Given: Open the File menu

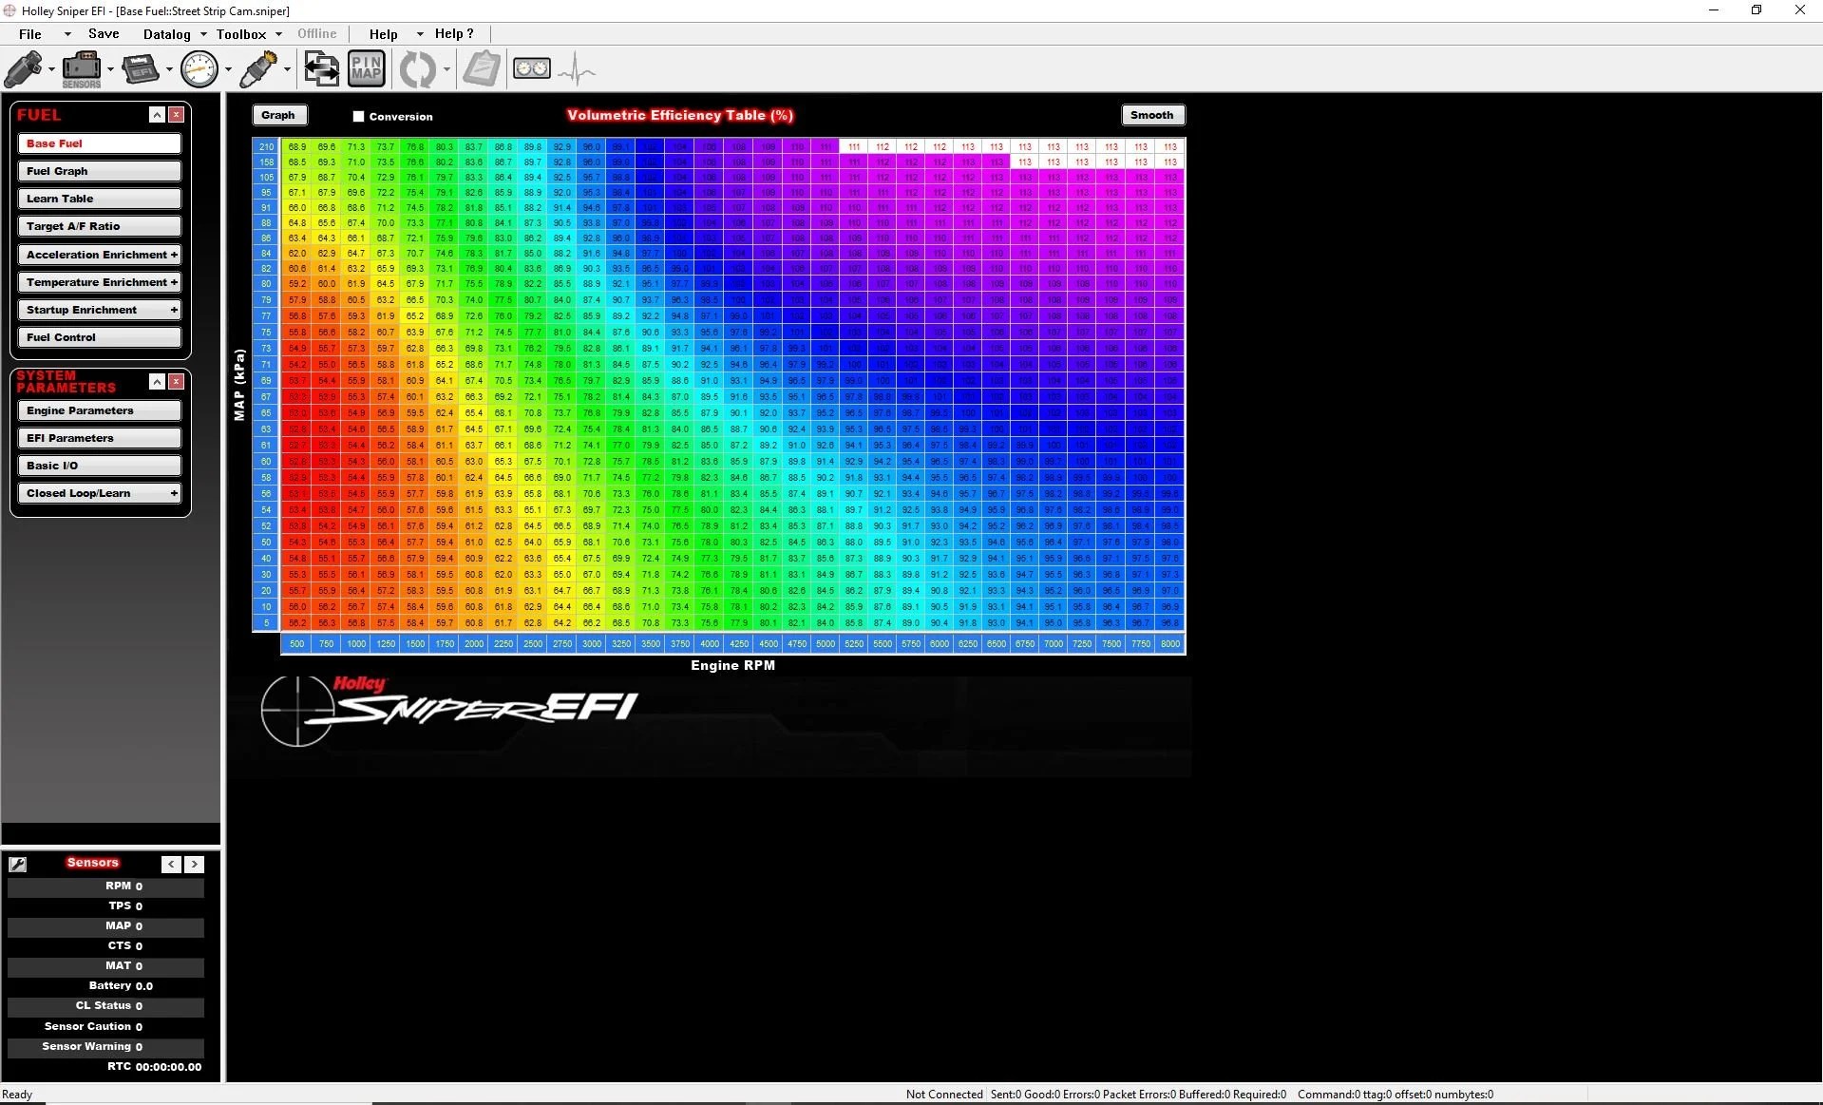Looking at the screenshot, I should [30, 34].
